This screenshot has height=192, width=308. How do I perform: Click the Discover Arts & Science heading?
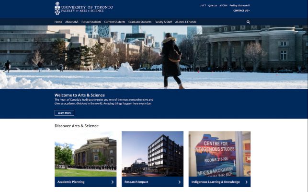(x=77, y=126)
